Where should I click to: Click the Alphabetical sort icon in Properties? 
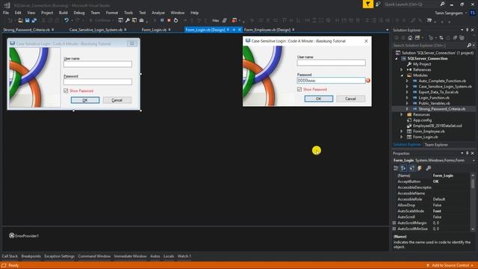coord(403,168)
